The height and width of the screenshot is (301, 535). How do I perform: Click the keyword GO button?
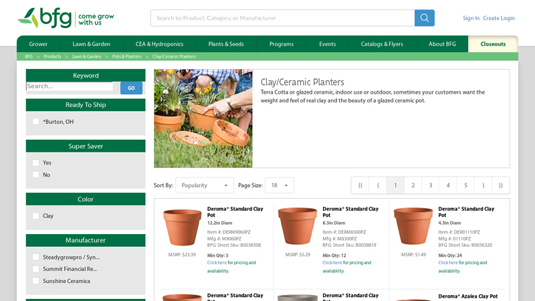[x=131, y=88]
